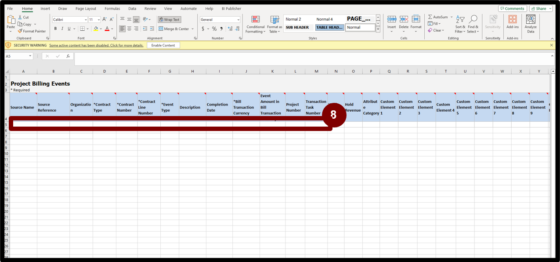Expand the Name Box dropdown arrow

coord(30,56)
